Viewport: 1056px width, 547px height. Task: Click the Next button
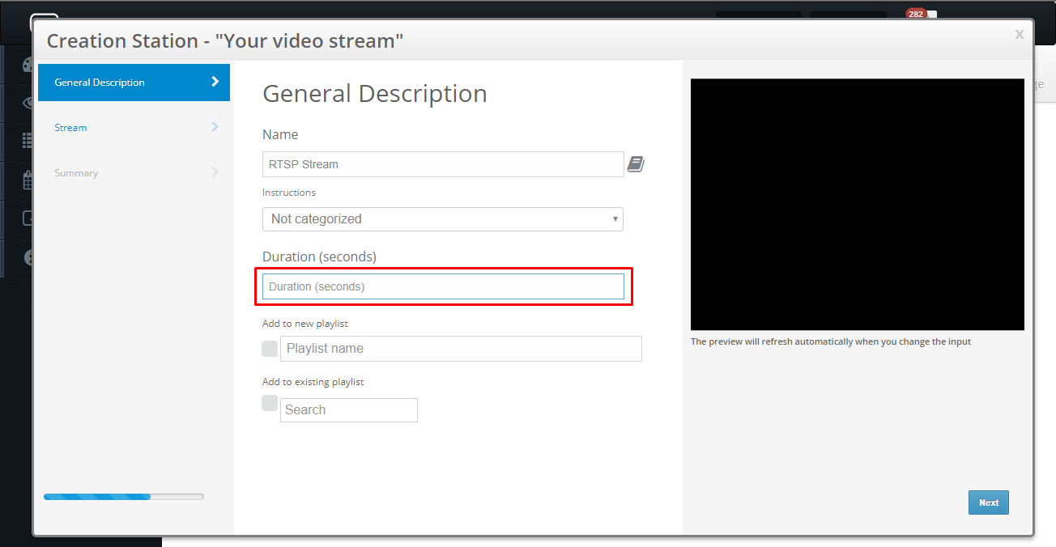(989, 502)
